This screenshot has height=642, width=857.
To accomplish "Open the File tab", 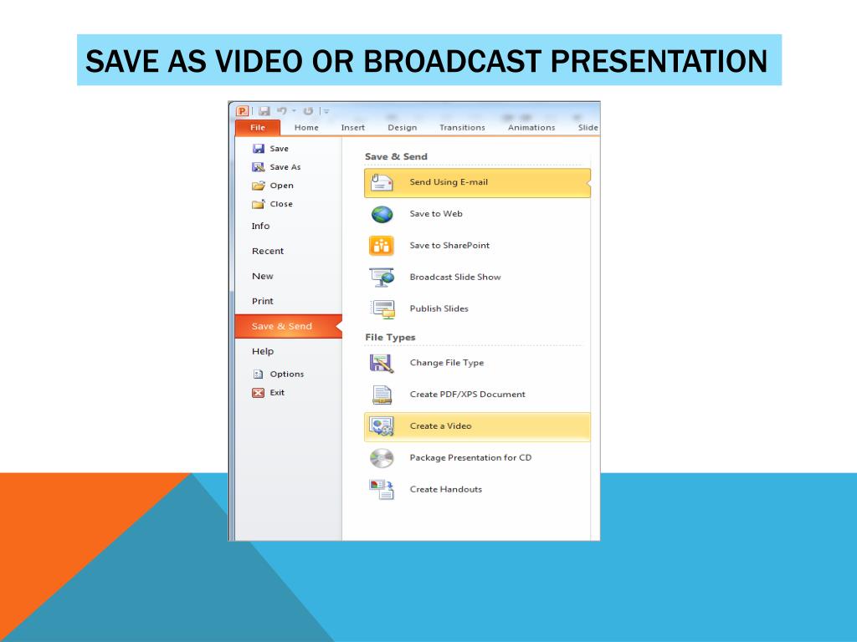I will (x=258, y=127).
